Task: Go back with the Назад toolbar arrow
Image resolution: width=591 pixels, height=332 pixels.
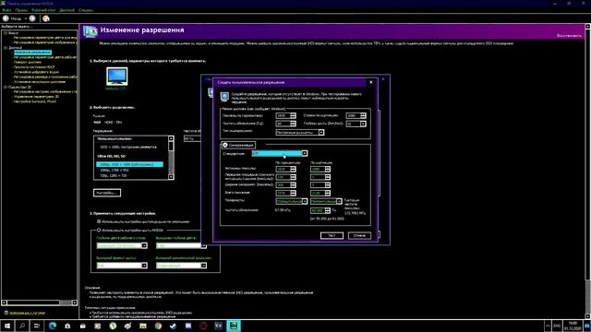Action: point(6,18)
